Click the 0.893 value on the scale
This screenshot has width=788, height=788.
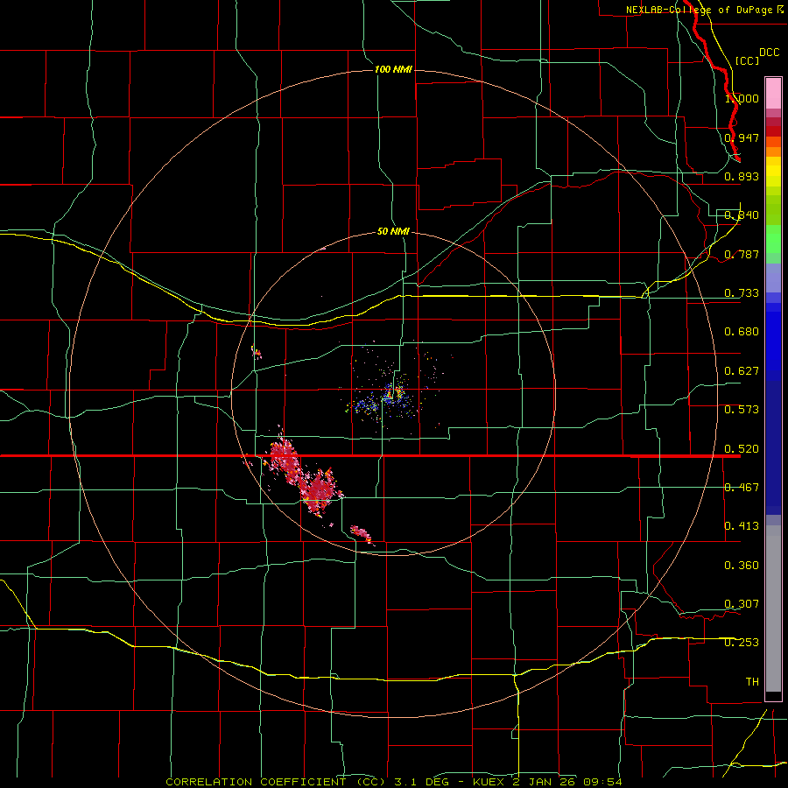coord(742,176)
